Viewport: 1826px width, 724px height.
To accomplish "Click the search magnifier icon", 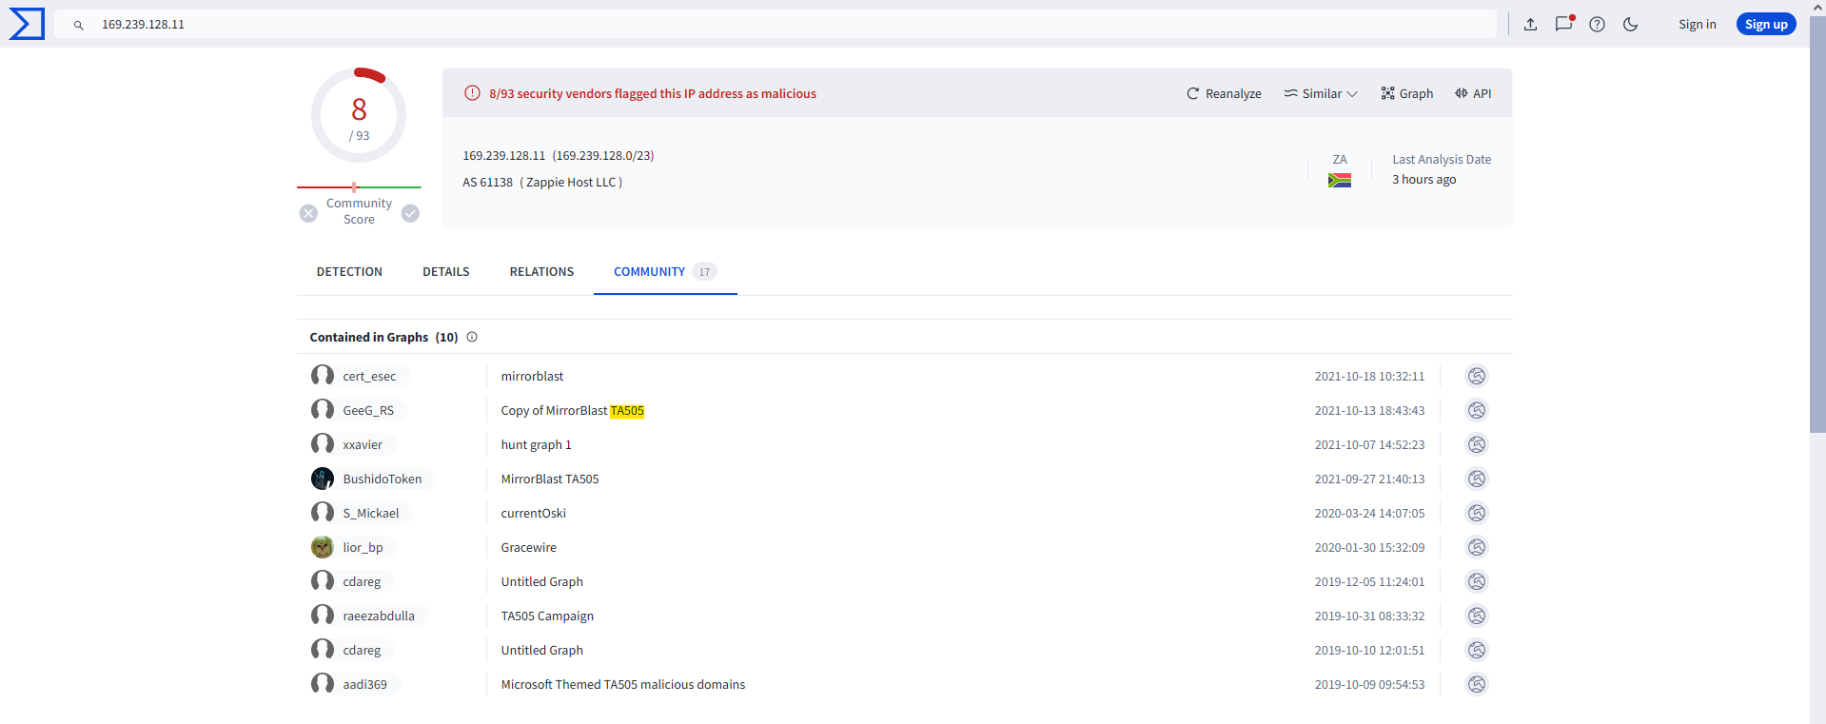I will [x=79, y=25].
